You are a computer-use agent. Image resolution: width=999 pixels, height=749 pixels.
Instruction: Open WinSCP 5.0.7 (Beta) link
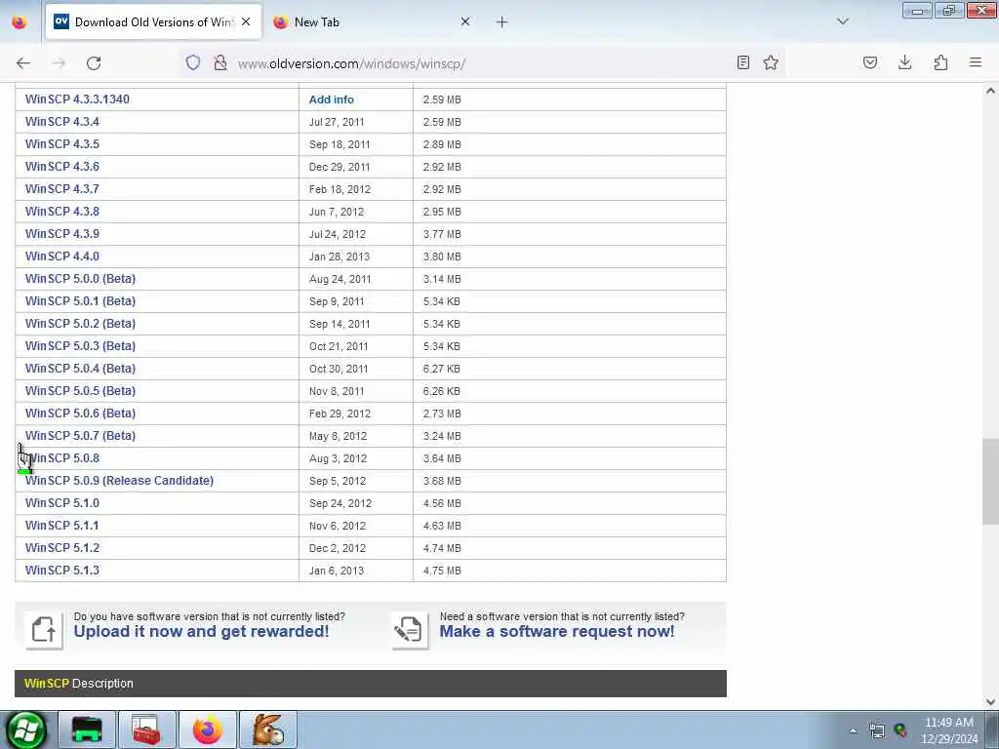click(x=80, y=436)
